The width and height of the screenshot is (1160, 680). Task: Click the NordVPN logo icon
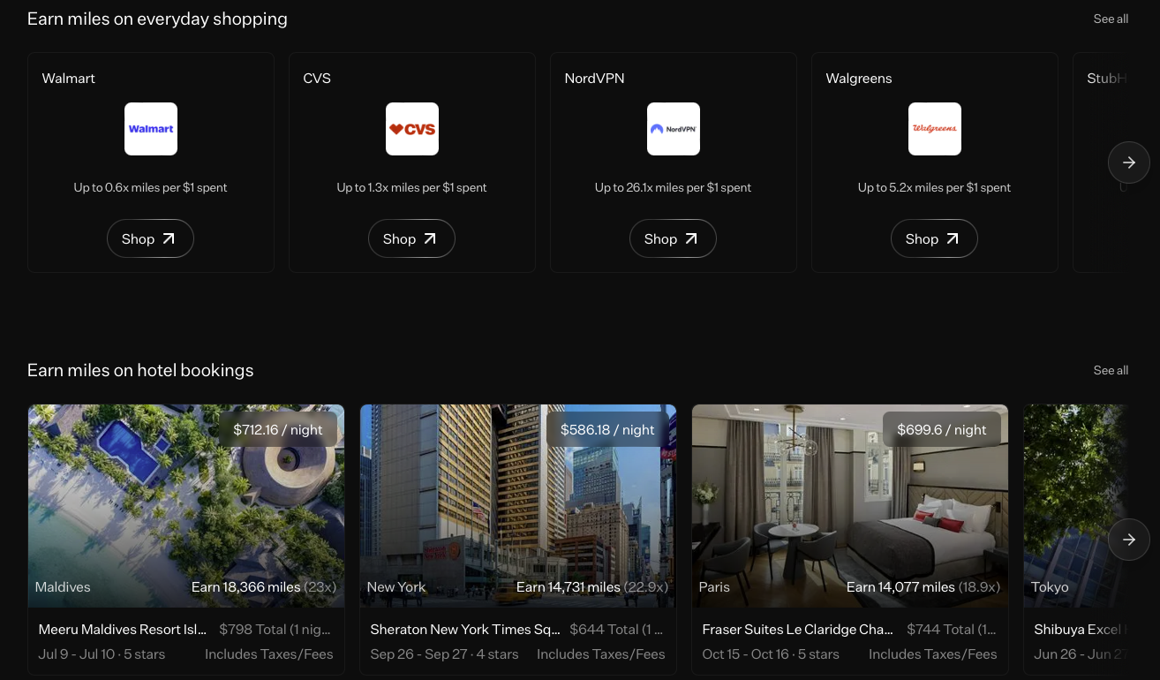click(674, 129)
